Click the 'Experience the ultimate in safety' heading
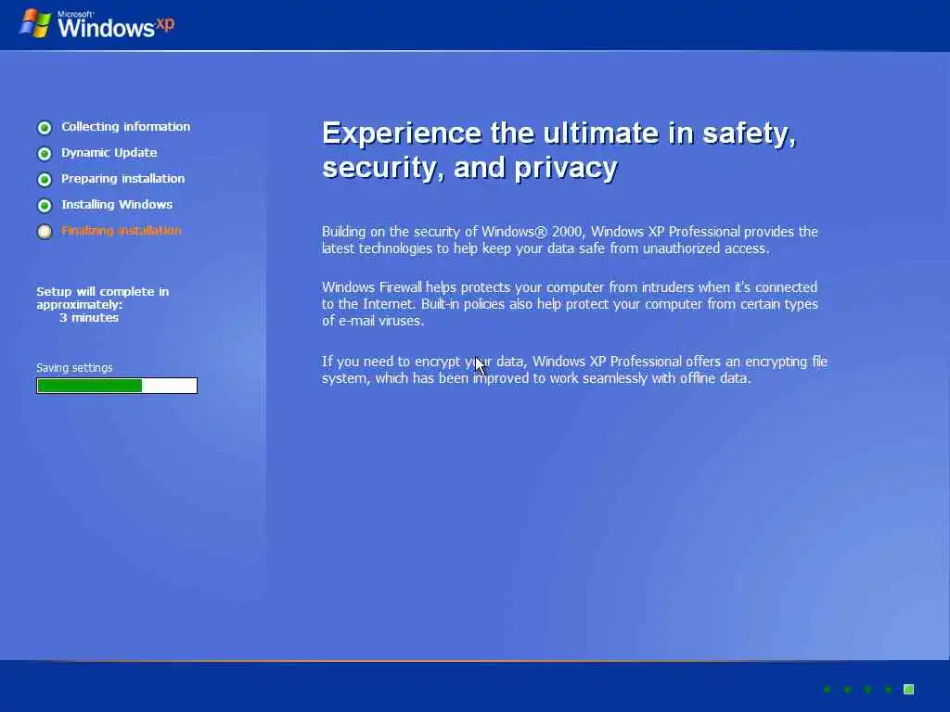 [558, 149]
